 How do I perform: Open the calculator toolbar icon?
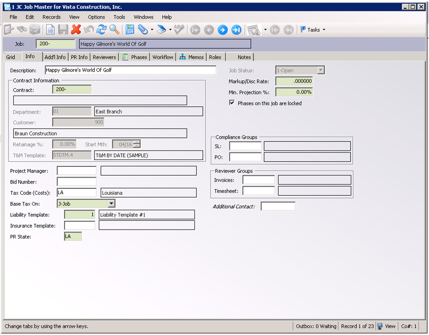(130, 30)
